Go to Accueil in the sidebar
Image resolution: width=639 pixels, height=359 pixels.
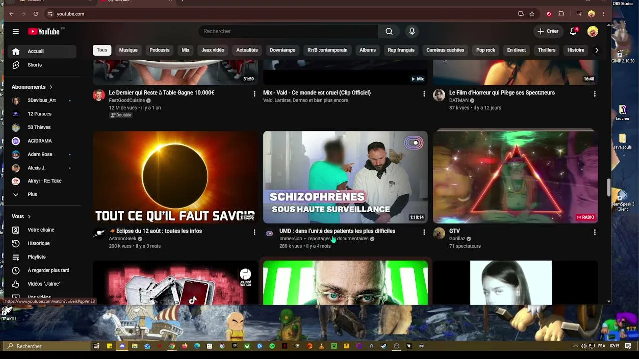(x=42, y=51)
